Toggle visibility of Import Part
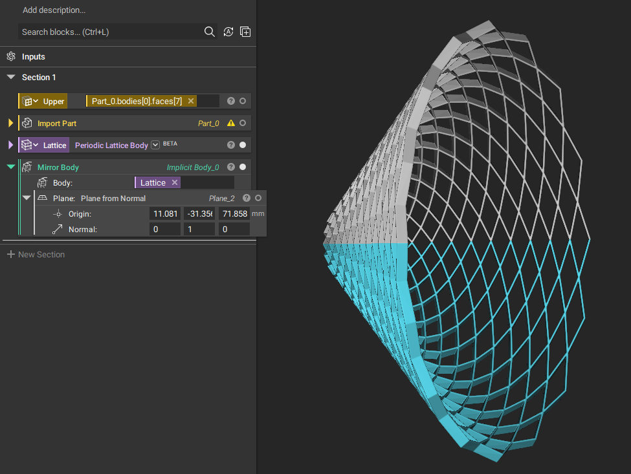 [243, 123]
